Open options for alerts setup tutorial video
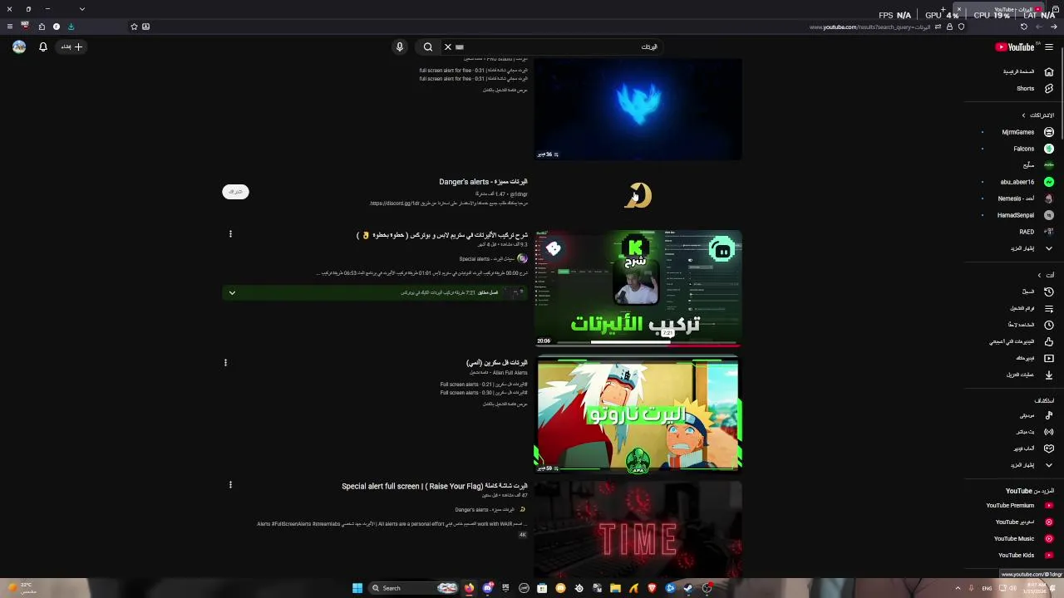1064x598 pixels. 230,234
